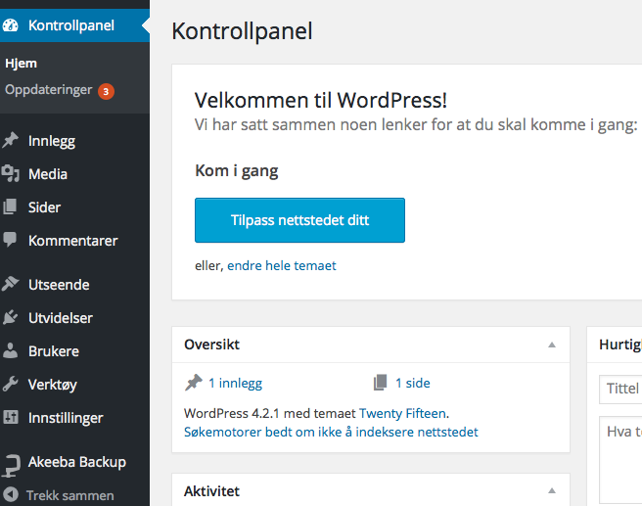Viewport: 642px width, 506px height.
Task: Go to the Innlegg menu
Action: pyautogui.click(x=52, y=141)
